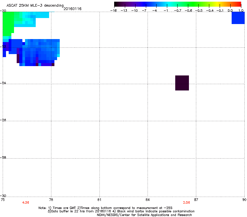The width and height of the screenshot is (247, 217).
Task: Click the latitude label -24
Action: pyautogui.click(x=3, y=83)
